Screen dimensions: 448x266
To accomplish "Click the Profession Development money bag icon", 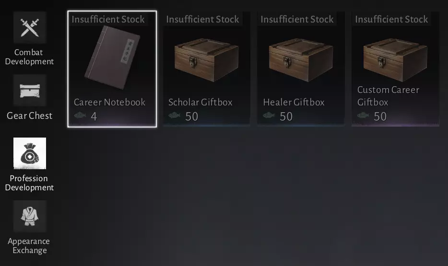I will click(30, 153).
